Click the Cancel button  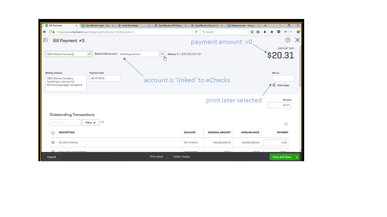click(51, 157)
